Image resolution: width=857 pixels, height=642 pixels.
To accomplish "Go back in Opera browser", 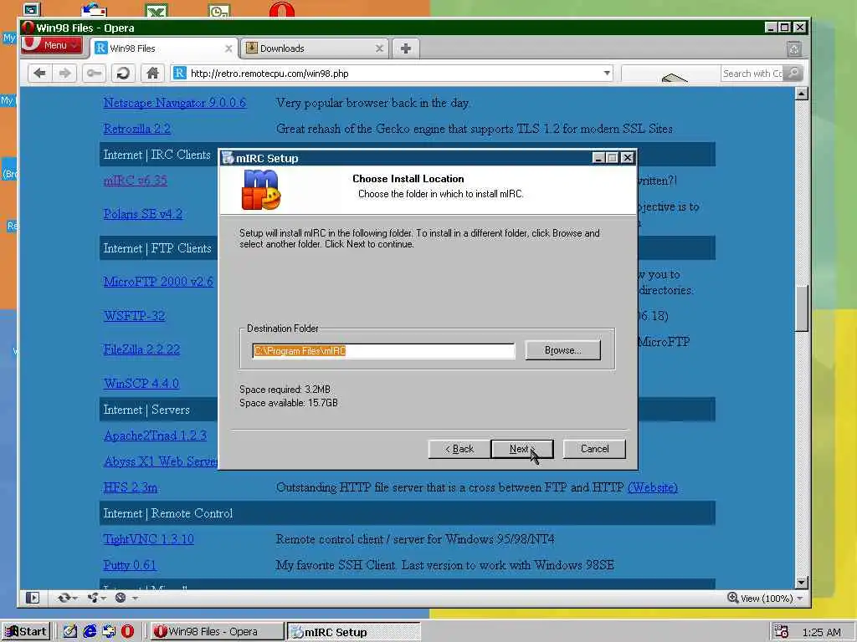I will point(39,74).
